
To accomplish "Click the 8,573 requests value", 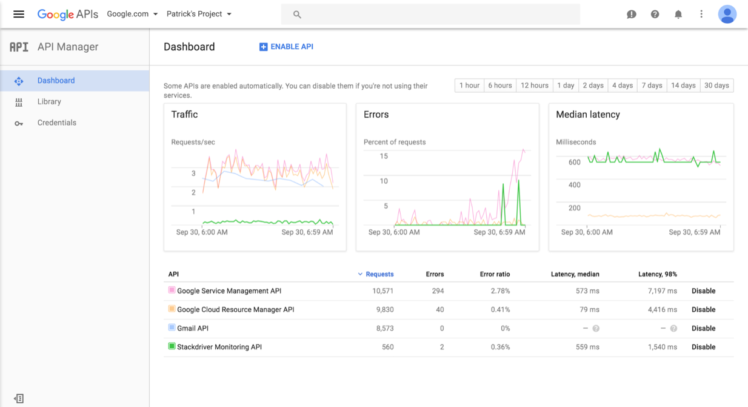I will coord(385,329).
